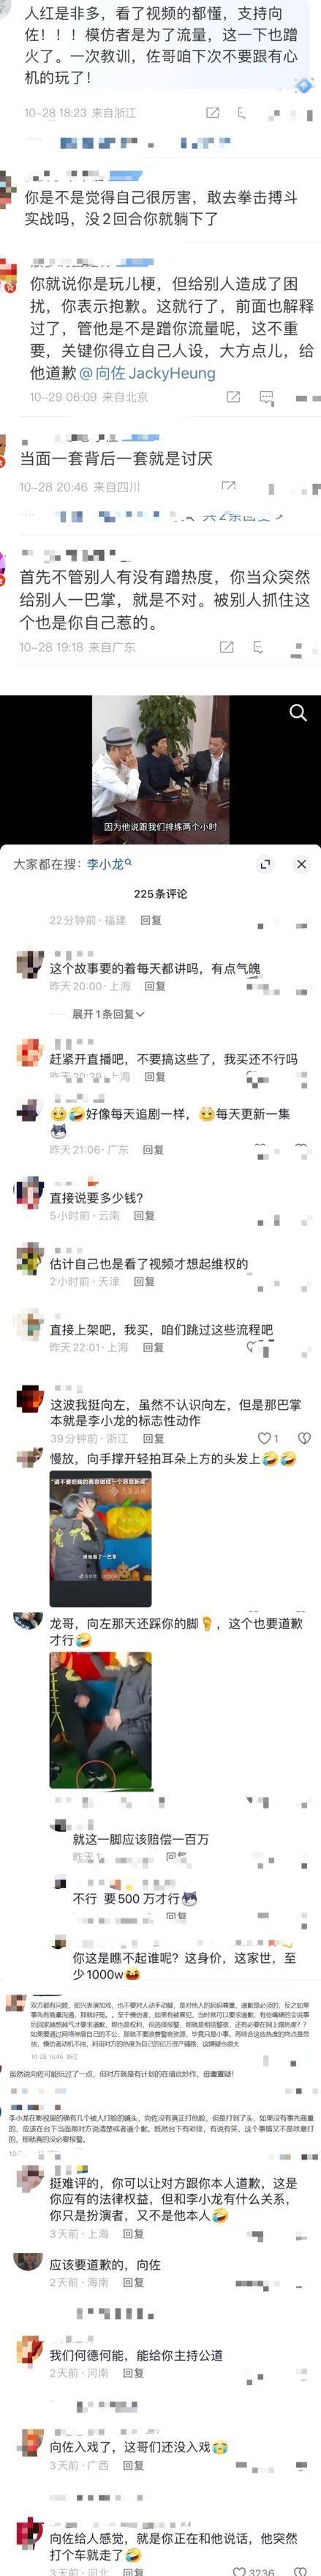This screenshot has height=2576, width=321.
Task: Tap the magnifier search icon over video
Action: click(298, 712)
